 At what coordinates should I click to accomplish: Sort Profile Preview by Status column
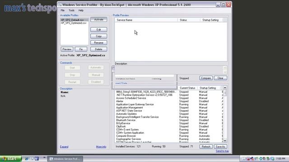(189, 20)
